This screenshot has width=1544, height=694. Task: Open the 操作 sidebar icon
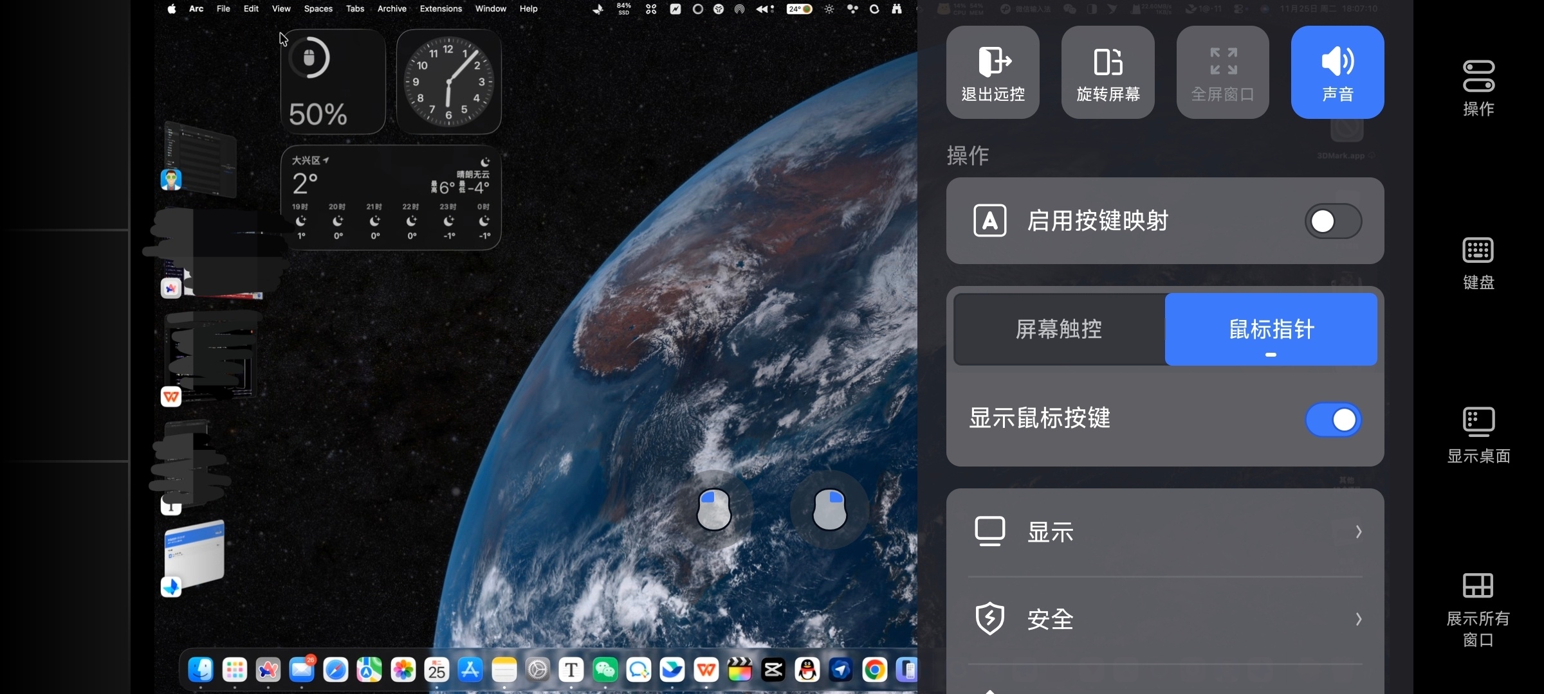click(x=1478, y=88)
